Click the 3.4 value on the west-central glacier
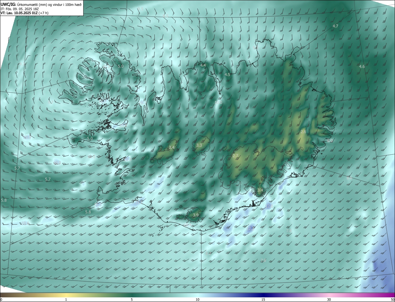This screenshot has width=395, height=302. point(172,148)
